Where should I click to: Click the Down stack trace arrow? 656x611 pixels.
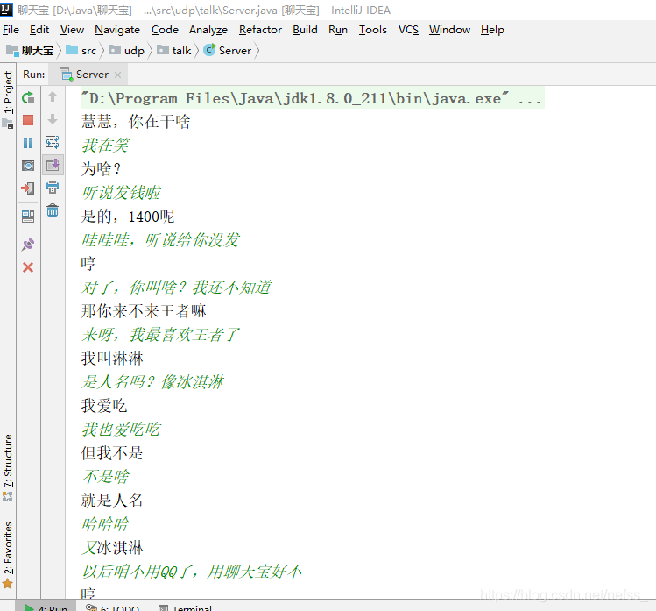(53, 119)
